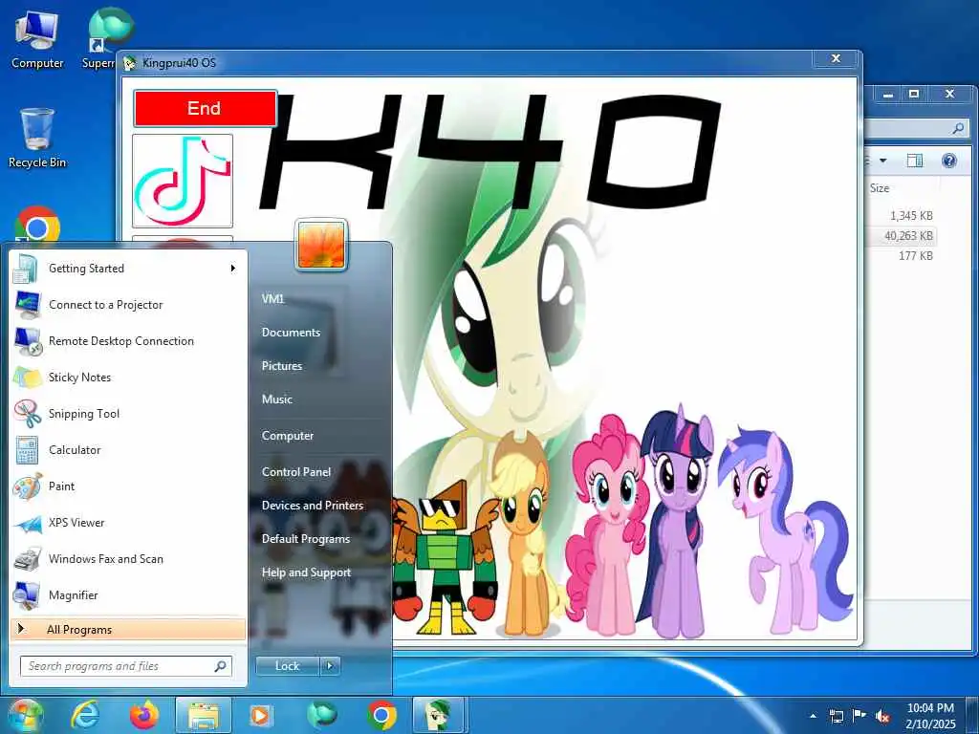Click the Explorer window search magnifier
The width and height of the screenshot is (979, 734).
(958, 129)
